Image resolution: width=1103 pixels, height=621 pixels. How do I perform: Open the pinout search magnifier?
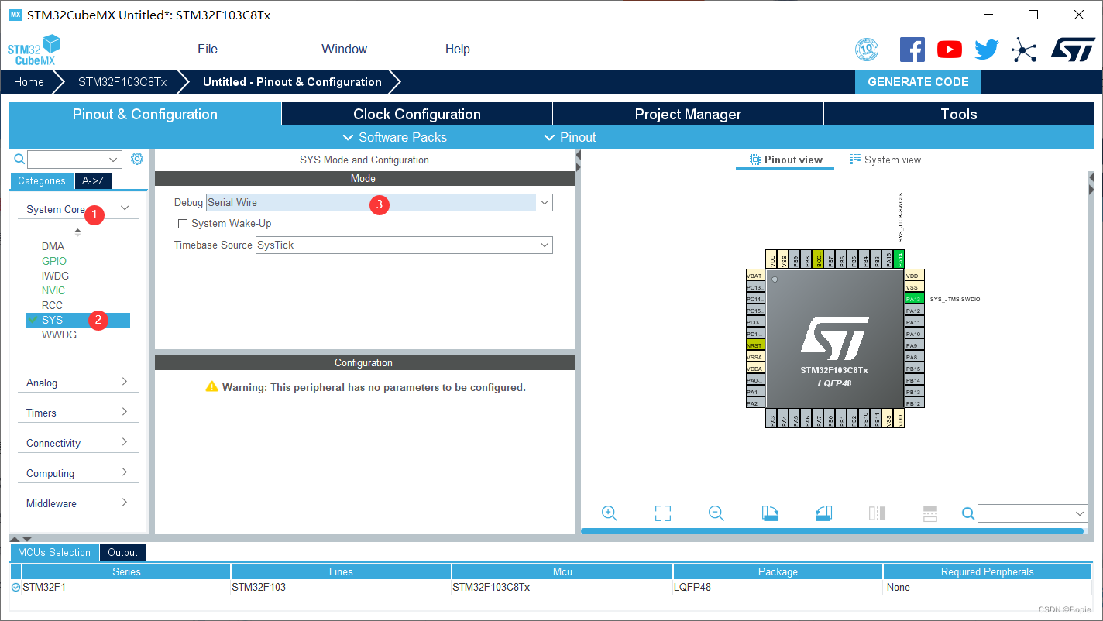[967, 513]
